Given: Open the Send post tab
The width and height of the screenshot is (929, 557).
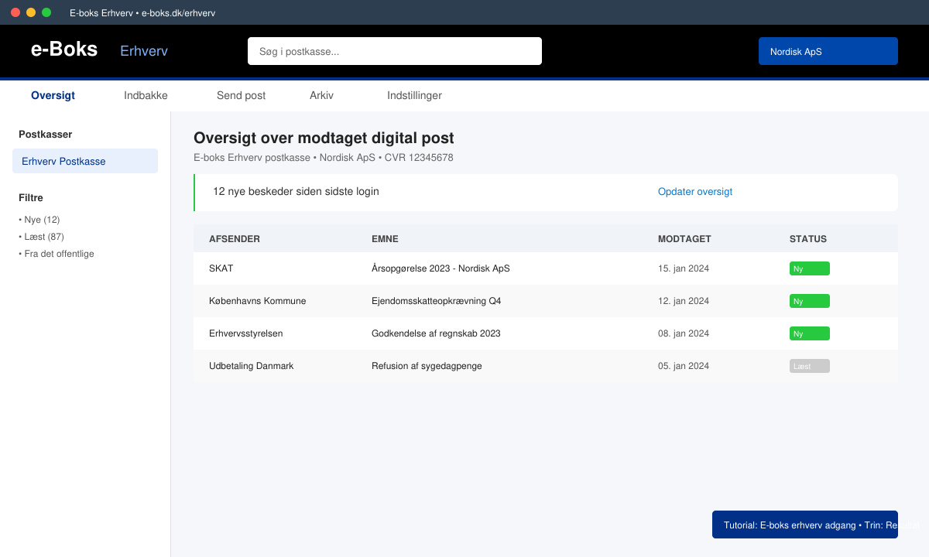Looking at the screenshot, I should 241,96.
